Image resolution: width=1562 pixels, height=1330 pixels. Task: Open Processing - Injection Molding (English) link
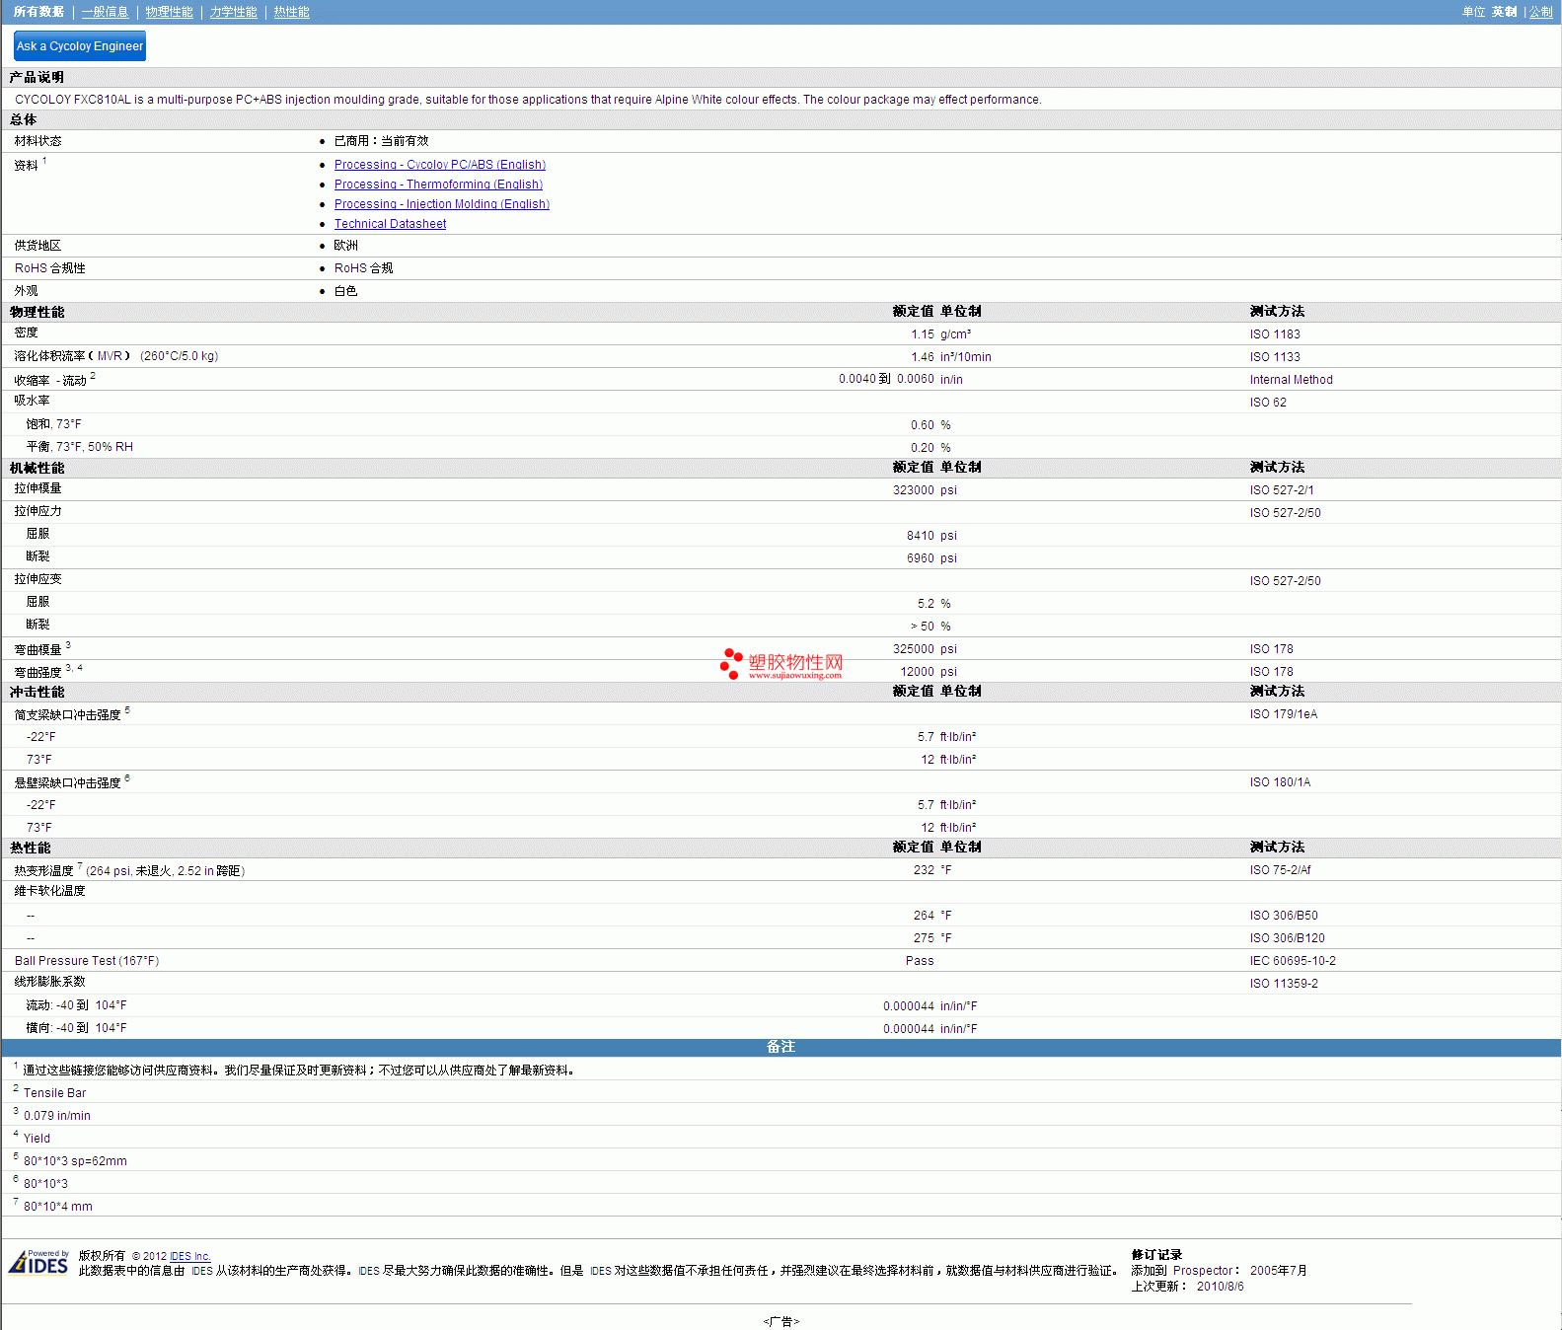coord(442,204)
